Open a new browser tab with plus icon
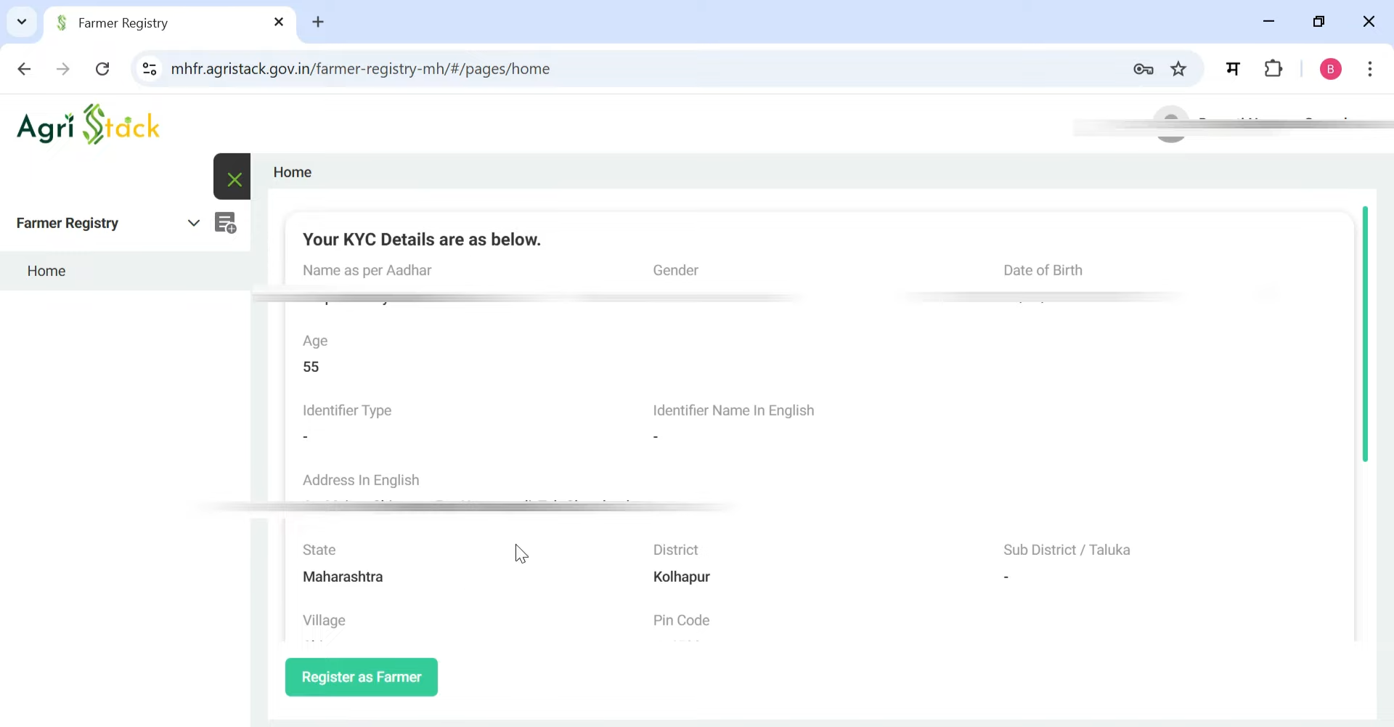Screen dimensions: 1394x727 (x=319, y=22)
